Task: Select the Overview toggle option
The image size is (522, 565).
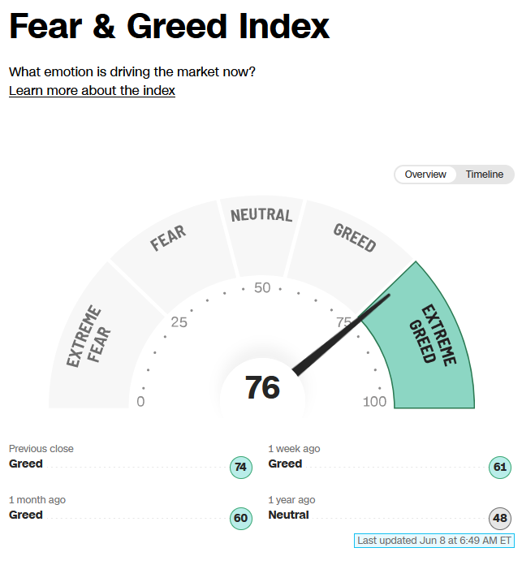Action: (425, 175)
